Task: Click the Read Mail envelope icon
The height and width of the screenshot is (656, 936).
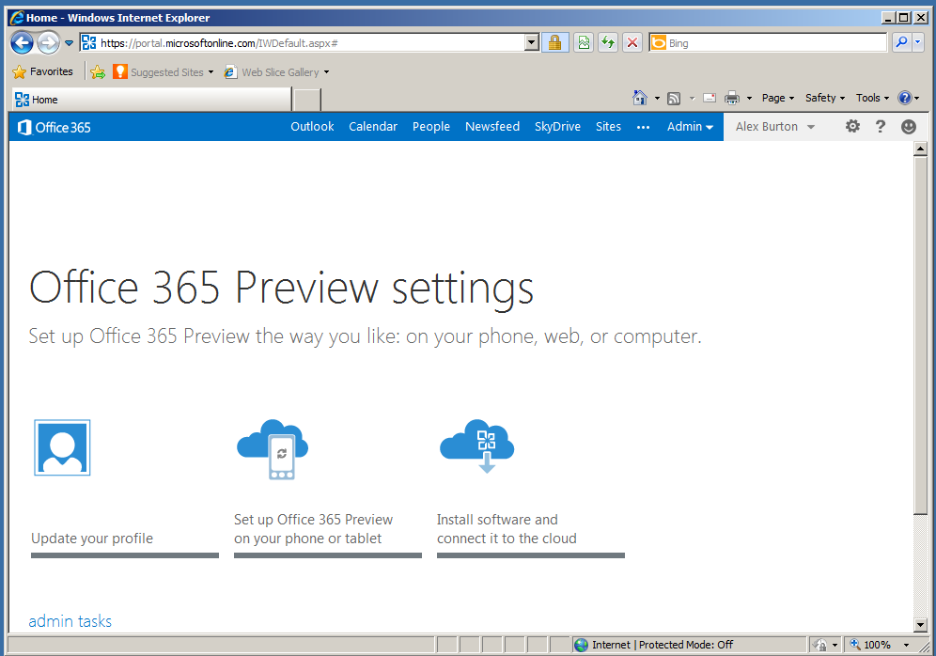Action: (710, 98)
